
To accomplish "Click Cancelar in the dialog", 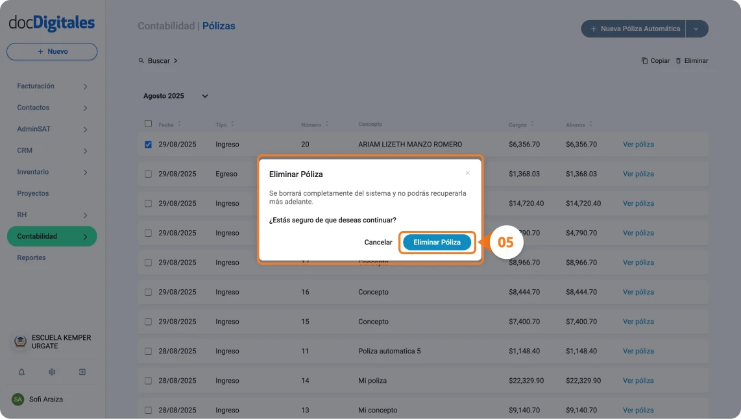I will (x=378, y=242).
